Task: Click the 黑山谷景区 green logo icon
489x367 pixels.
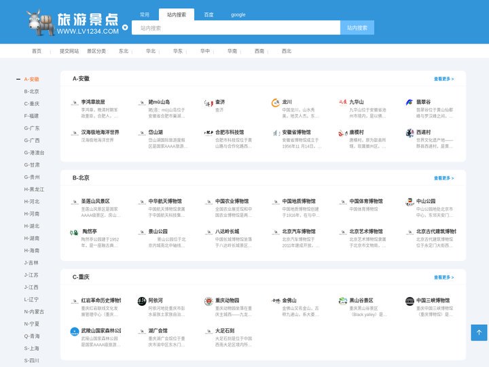Action: point(343,301)
